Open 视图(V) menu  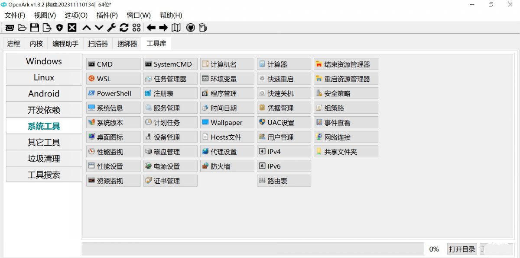point(45,15)
